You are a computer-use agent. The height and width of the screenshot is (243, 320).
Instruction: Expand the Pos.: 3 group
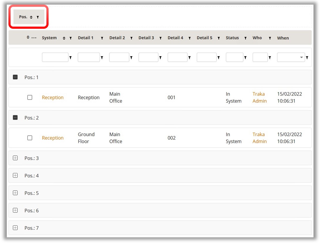click(x=15, y=158)
